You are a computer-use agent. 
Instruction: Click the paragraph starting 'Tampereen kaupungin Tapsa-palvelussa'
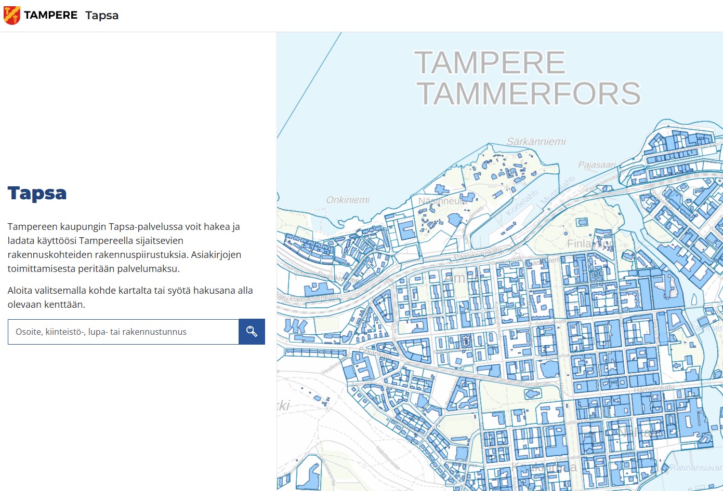coord(124,248)
